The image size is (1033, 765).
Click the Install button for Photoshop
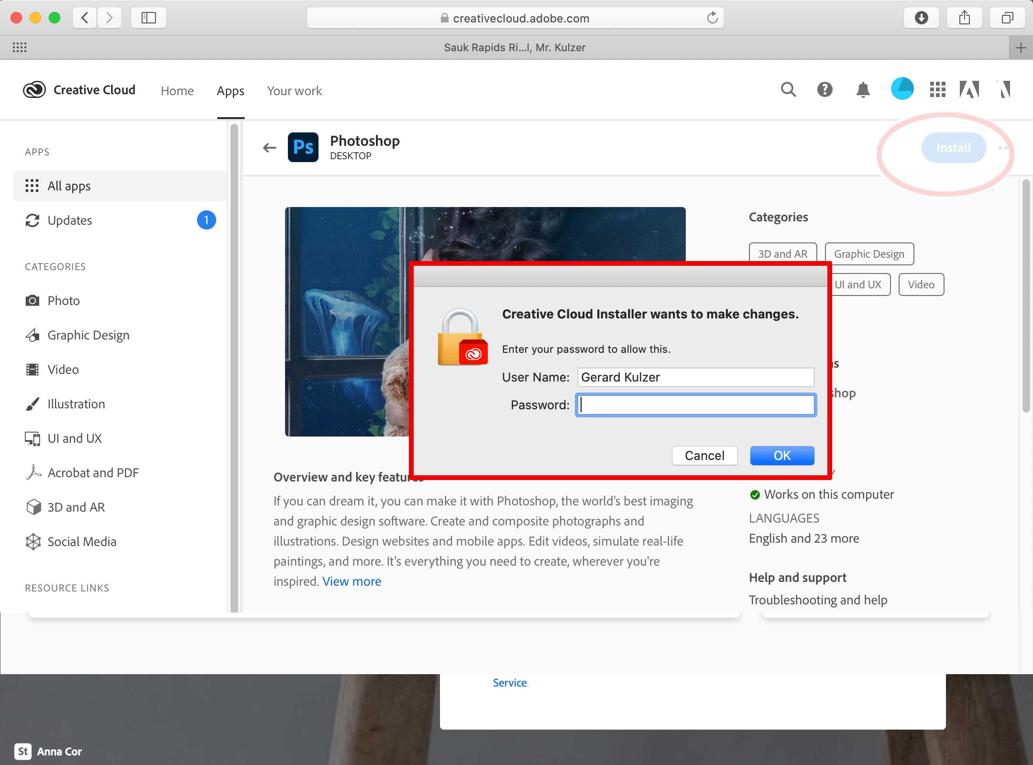tap(954, 148)
